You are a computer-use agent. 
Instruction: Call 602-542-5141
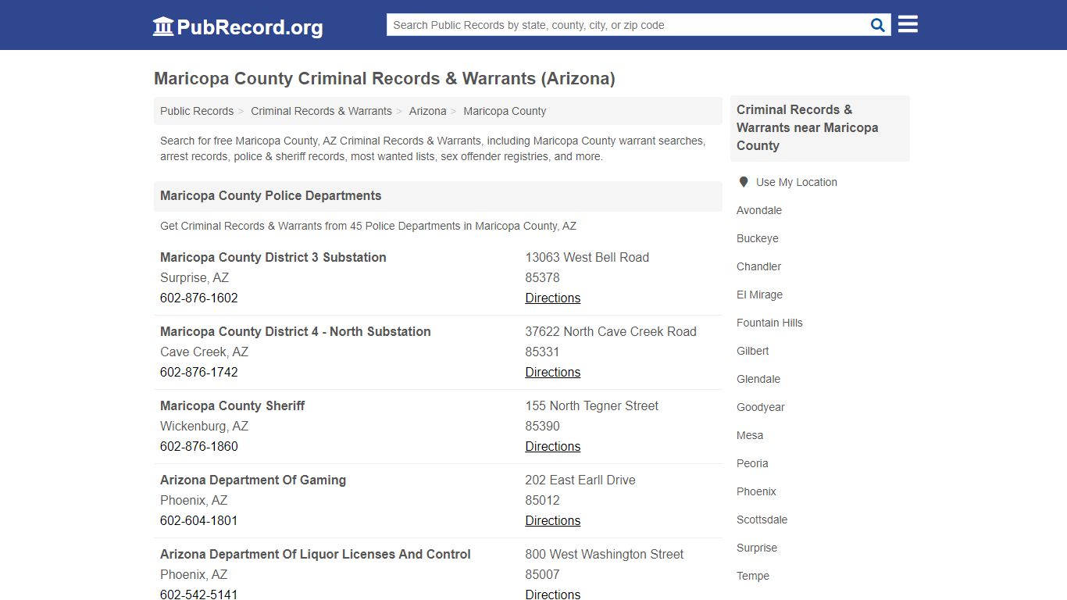click(199, 594)
